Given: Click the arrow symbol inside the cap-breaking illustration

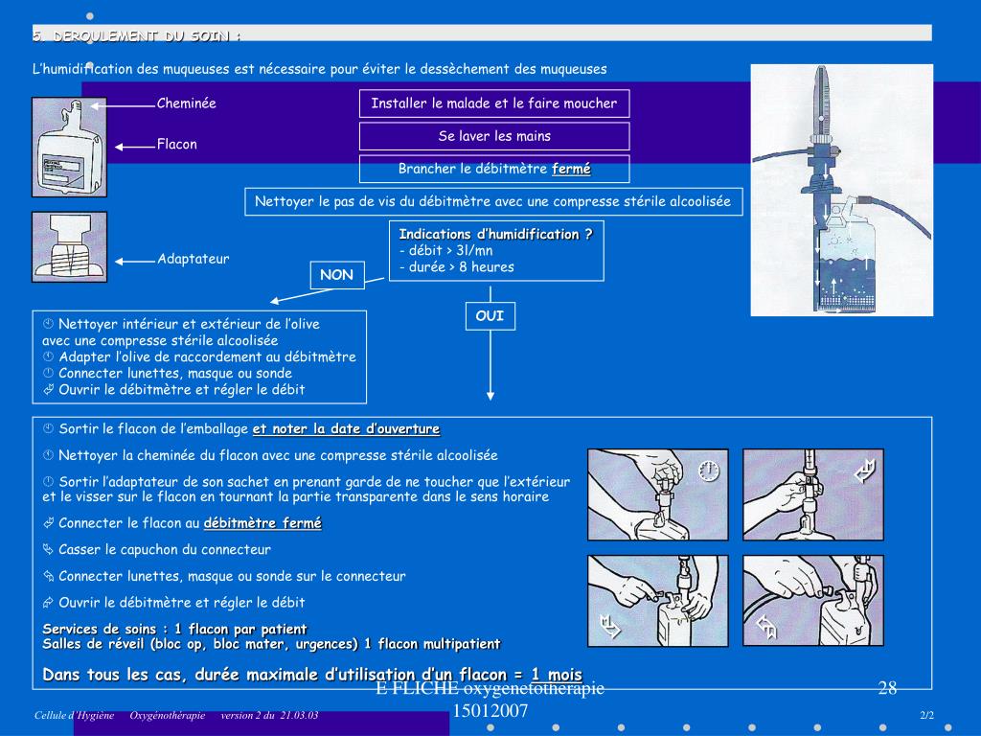Looking at the screenshot, I should 609,627.
